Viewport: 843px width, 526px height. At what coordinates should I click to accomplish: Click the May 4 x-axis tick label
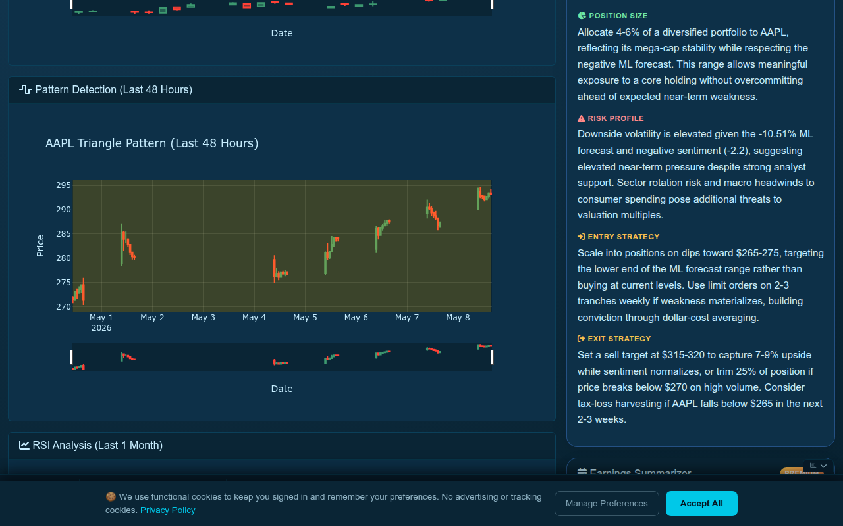pos(254,318)
